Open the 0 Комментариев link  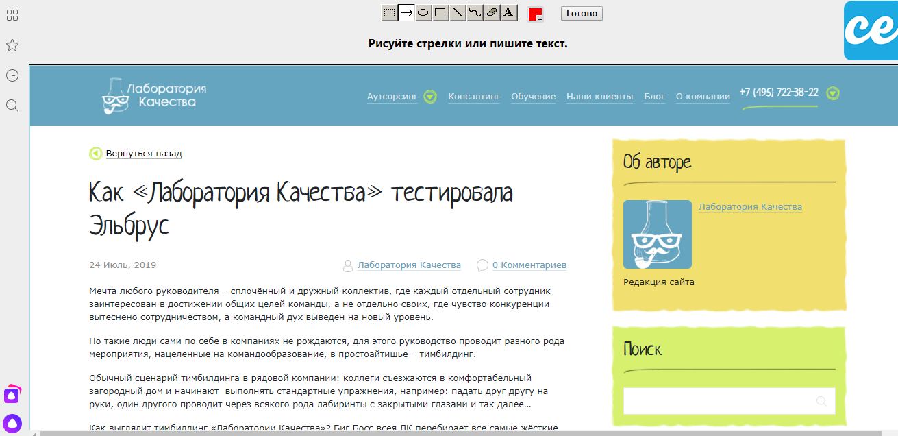point(529,265)
